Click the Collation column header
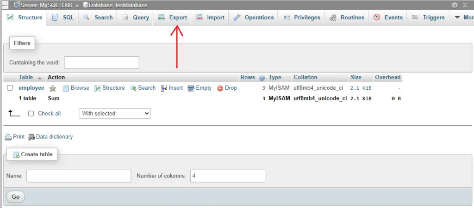 pos(306,77)
